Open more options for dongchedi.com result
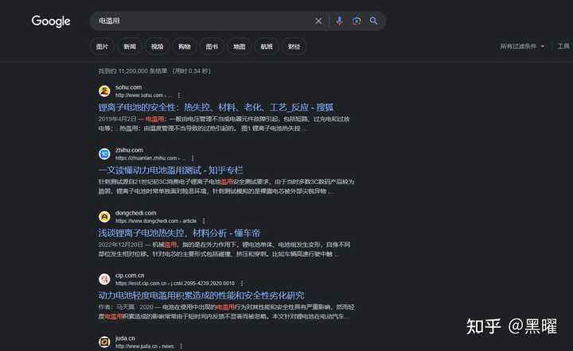 [x=204, y=221]
